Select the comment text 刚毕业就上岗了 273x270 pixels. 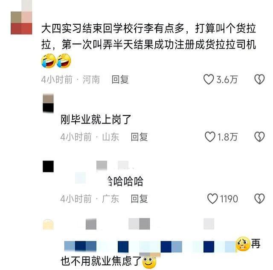96,120
